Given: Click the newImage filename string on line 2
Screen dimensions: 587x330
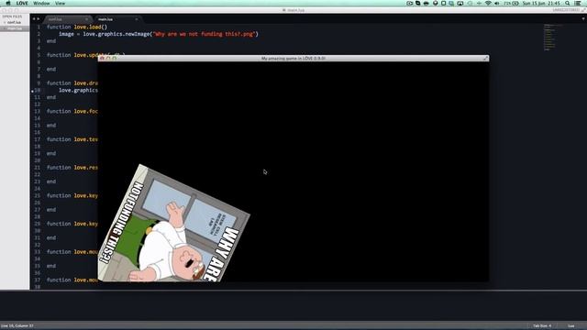Looking at the screenshot, I should [204, 34].
